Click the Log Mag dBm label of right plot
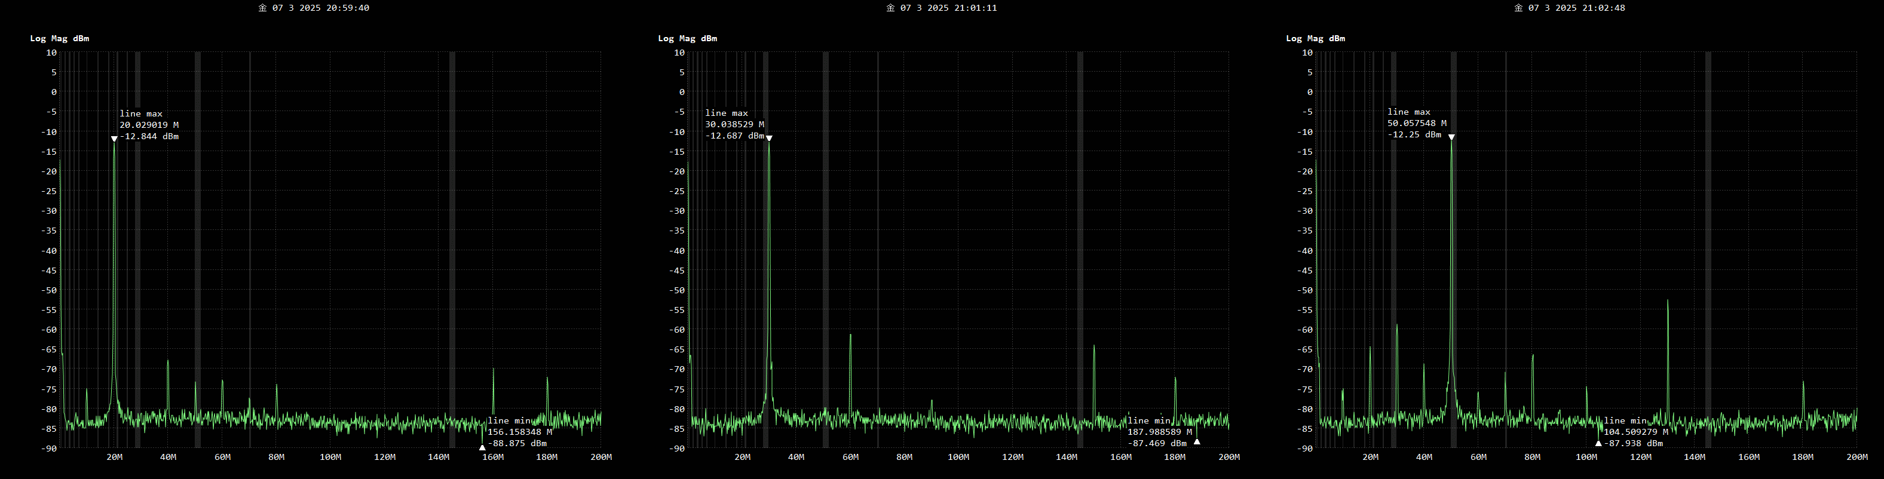The width and height of the screenshot is (1884, 479). 1315,38
